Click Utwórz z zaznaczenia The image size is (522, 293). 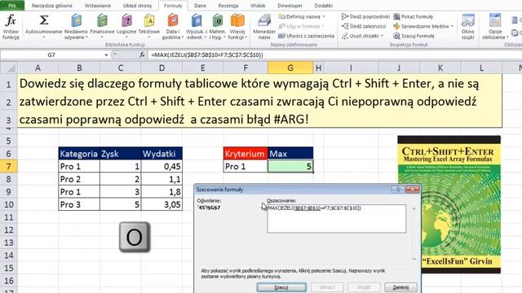pyautogui.click(x=307, y=36)
